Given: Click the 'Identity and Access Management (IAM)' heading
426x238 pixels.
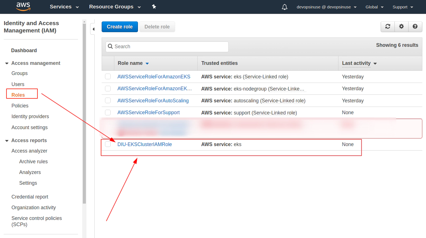Looking at the screenshot, I should coord(31,27).
